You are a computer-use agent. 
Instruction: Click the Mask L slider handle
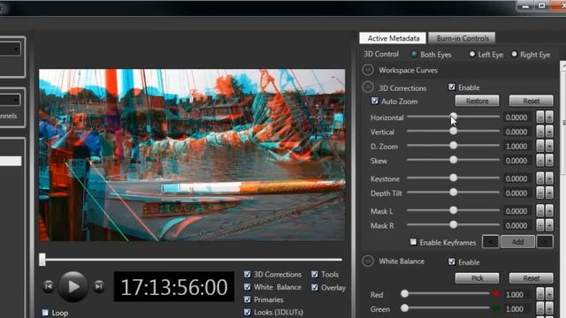pos(454,210)
